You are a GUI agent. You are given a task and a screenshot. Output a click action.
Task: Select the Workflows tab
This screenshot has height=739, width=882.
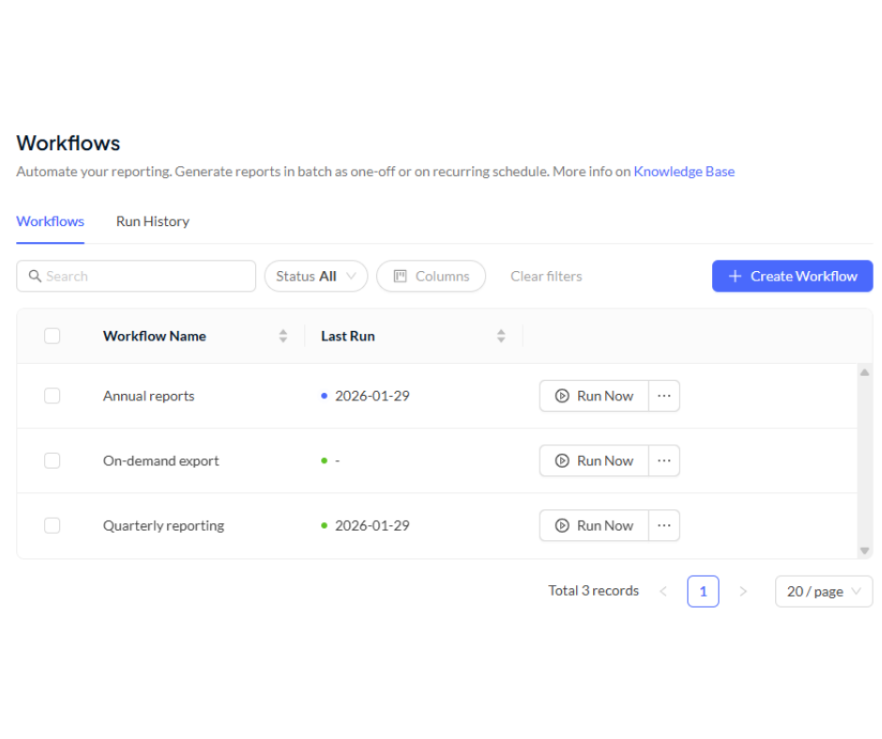point(50,221)
